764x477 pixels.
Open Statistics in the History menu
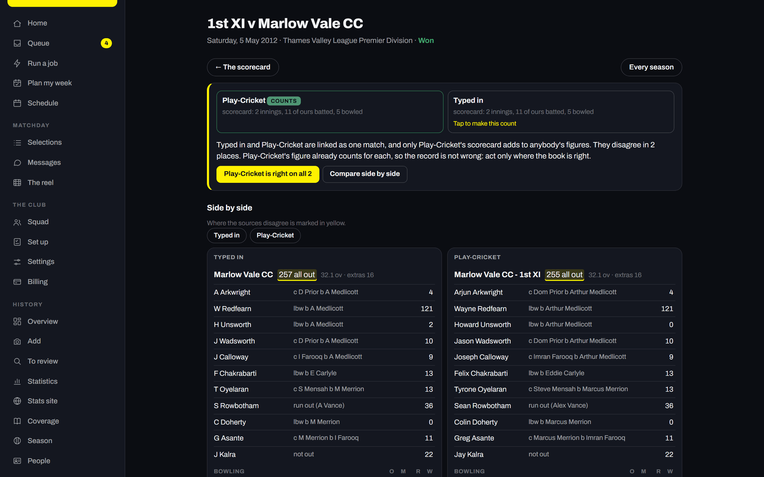[x=62, y=381]
